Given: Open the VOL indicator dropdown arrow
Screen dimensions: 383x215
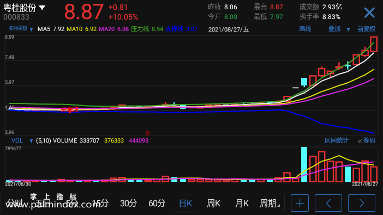Looking at the screenshot, I should pos(31,141).
